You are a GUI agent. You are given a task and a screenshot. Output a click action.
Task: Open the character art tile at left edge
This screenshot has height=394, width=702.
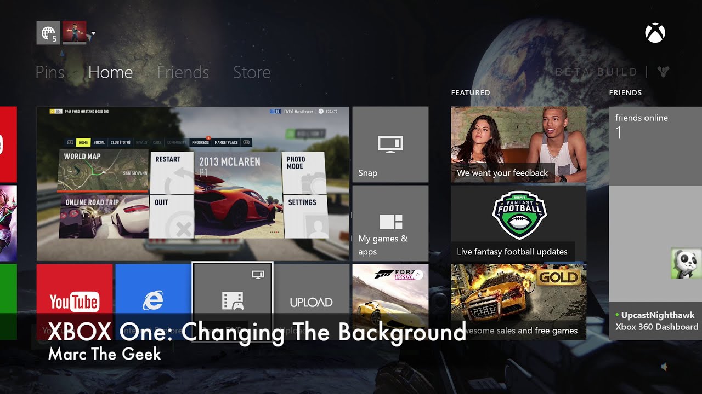coord(8,223)
